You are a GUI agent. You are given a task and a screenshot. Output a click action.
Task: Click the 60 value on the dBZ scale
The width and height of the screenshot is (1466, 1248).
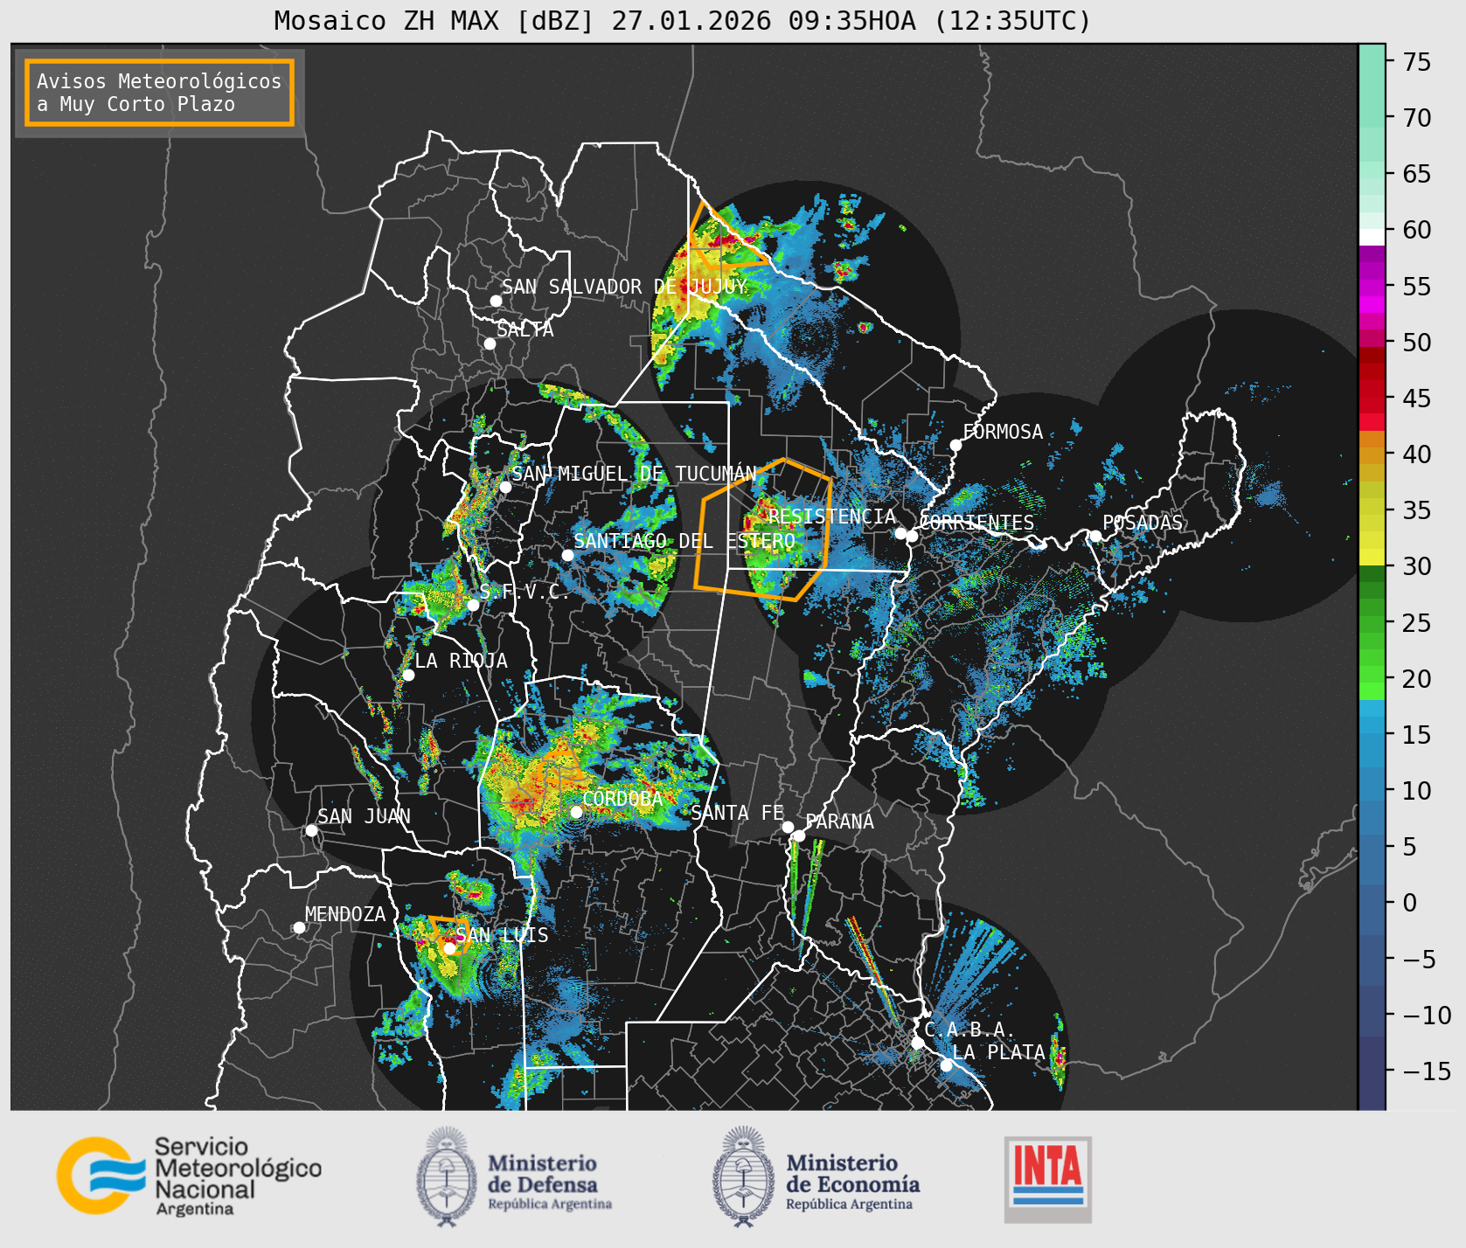(x=1417, y=230)
